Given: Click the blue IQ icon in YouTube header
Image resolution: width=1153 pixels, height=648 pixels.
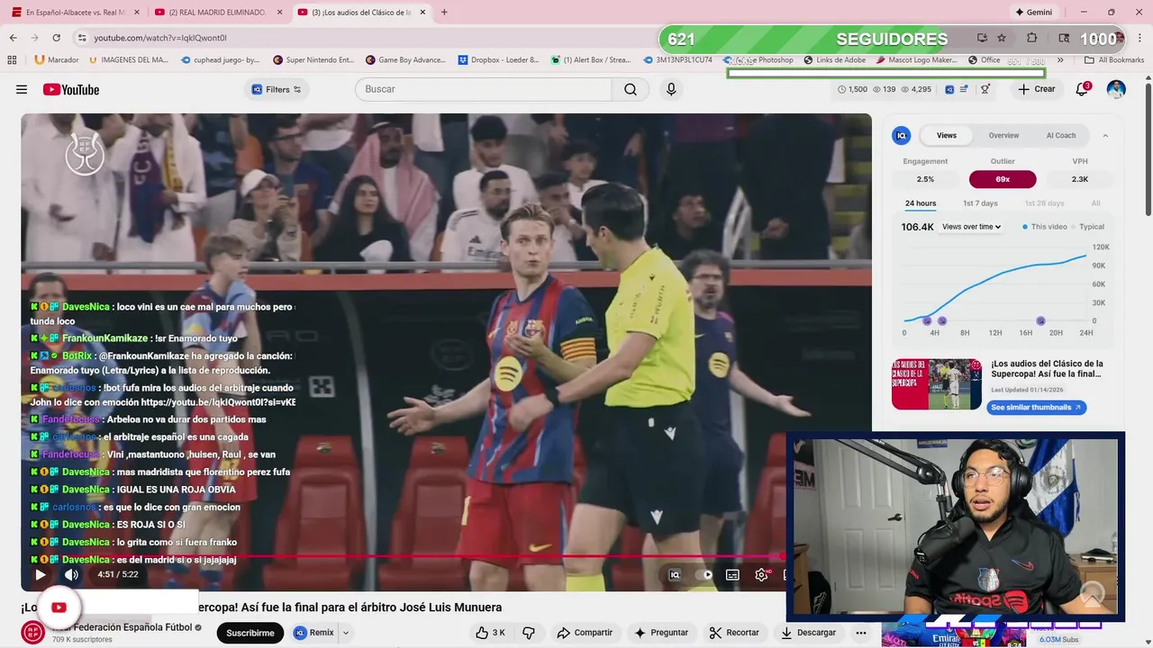Looking at the screenshot, I should (949, 89).
